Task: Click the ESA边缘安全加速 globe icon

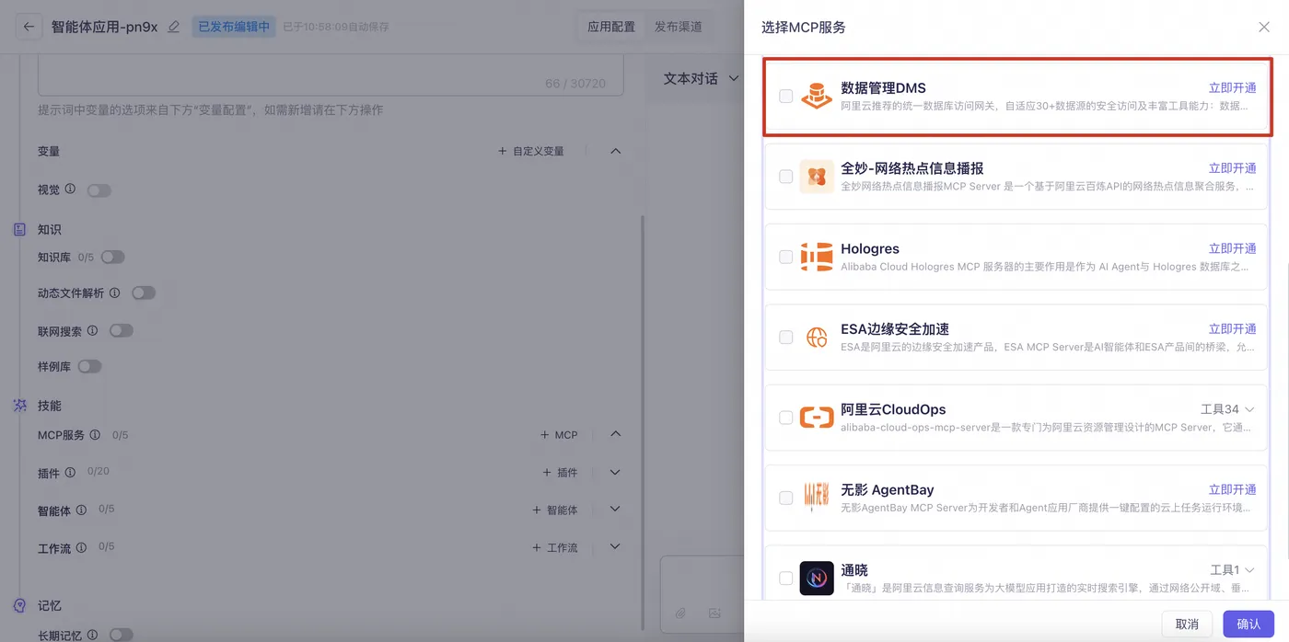Action: pyautogui.click(x=817, y=338)
